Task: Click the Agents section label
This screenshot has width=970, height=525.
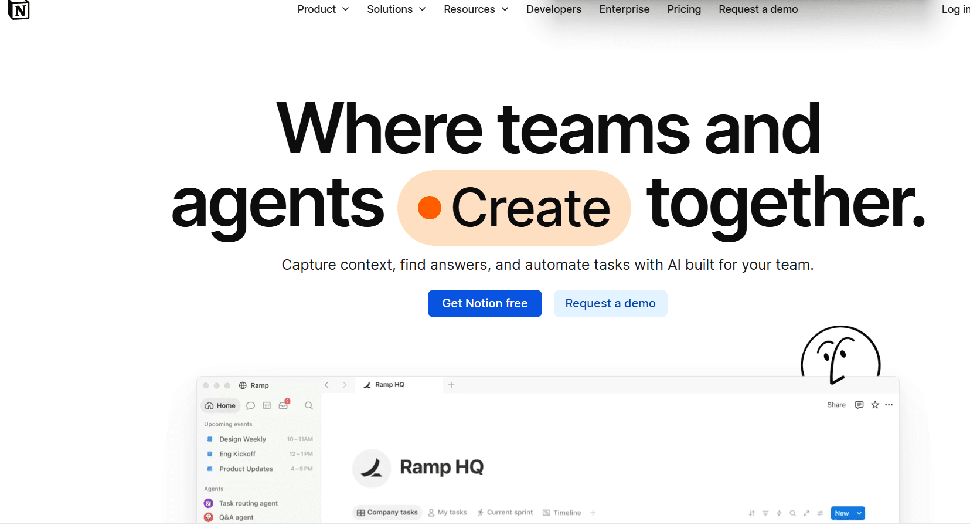Action: coord(214,489)
